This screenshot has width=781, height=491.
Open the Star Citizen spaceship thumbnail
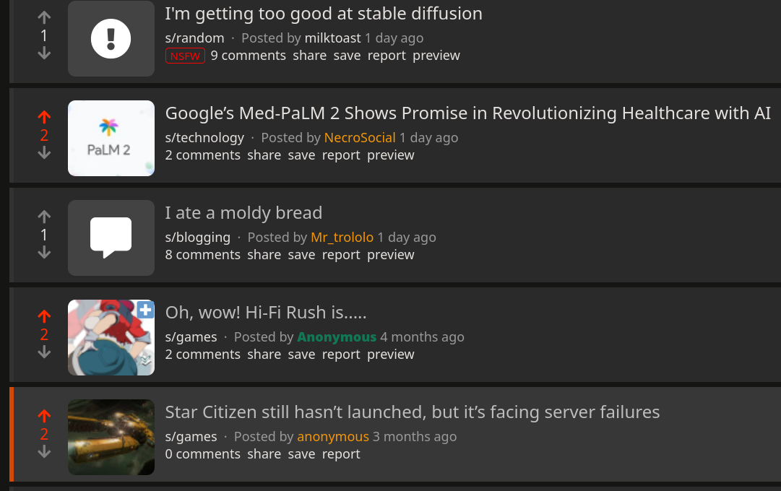(x=111, y=438)
